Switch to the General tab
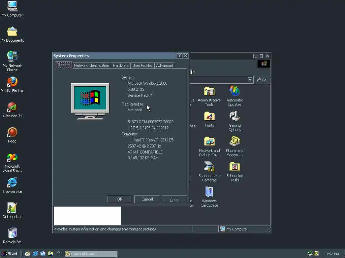 (64, 65)
